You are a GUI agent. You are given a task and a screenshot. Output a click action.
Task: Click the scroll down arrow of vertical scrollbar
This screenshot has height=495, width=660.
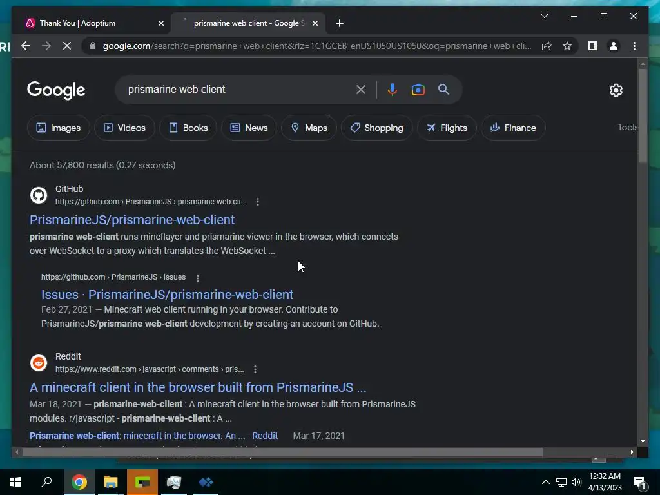(x=643, y=441)
